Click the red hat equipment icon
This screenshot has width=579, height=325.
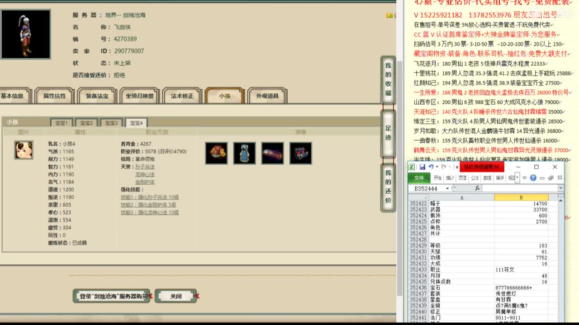[216, 153]
